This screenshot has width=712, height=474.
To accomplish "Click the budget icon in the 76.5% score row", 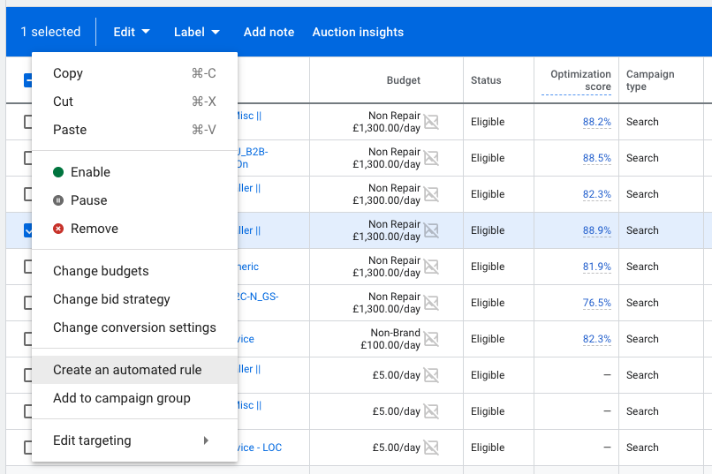I will pyautogui.click(x=431, y=303).
